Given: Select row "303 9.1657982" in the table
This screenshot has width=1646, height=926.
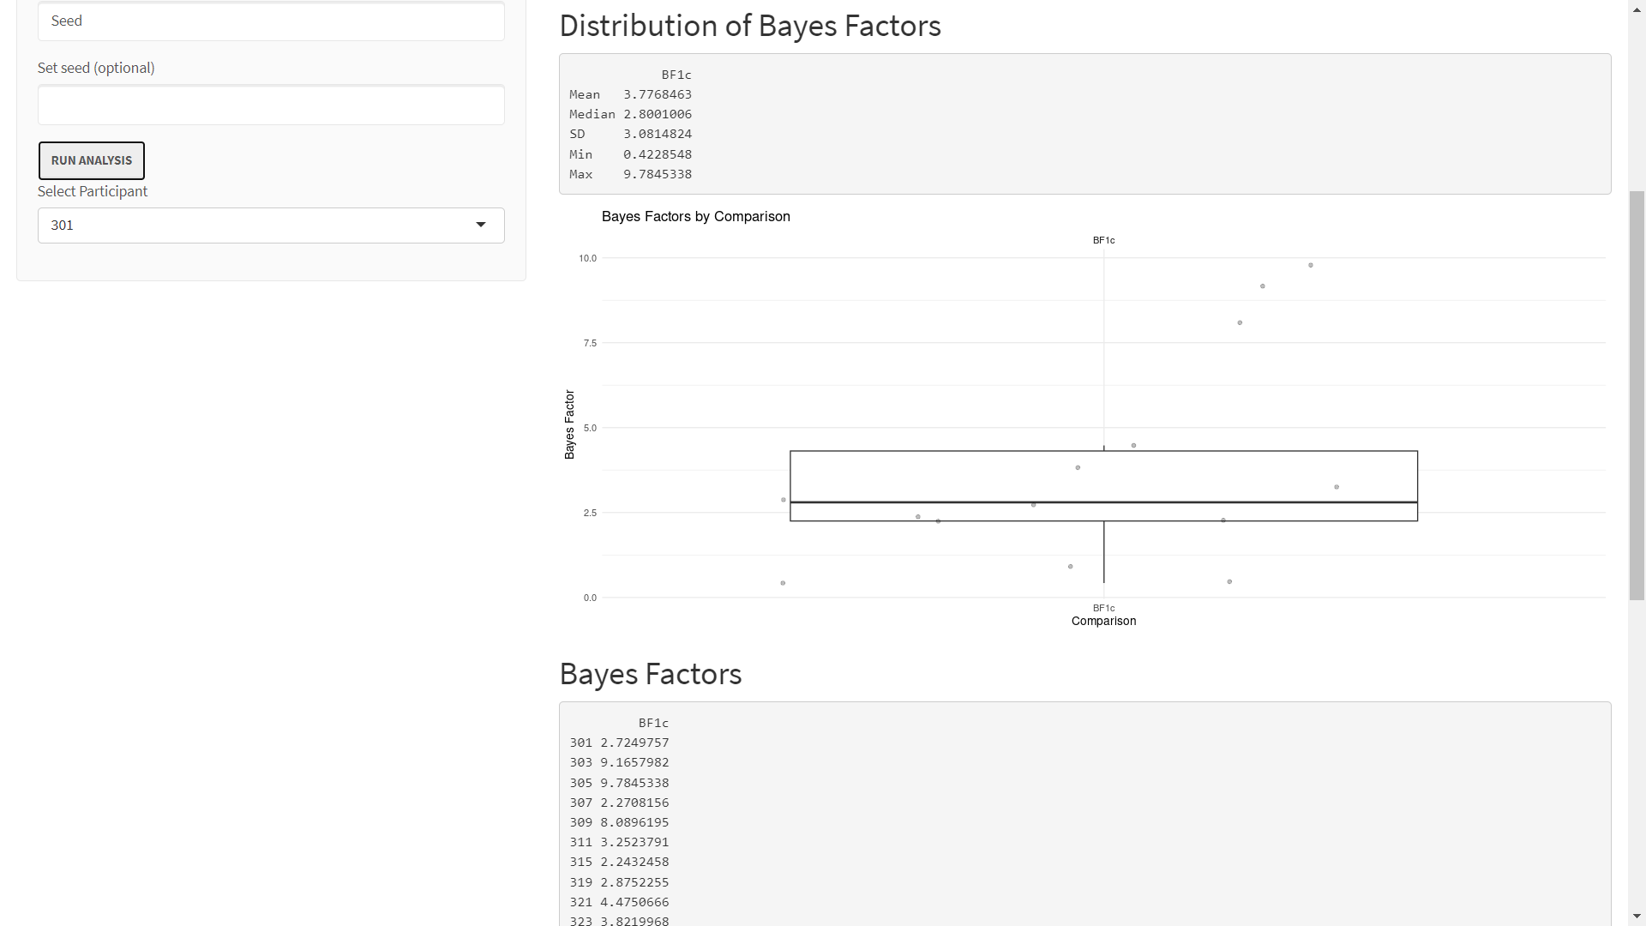Looking at the screenshot, I should 619,762.
